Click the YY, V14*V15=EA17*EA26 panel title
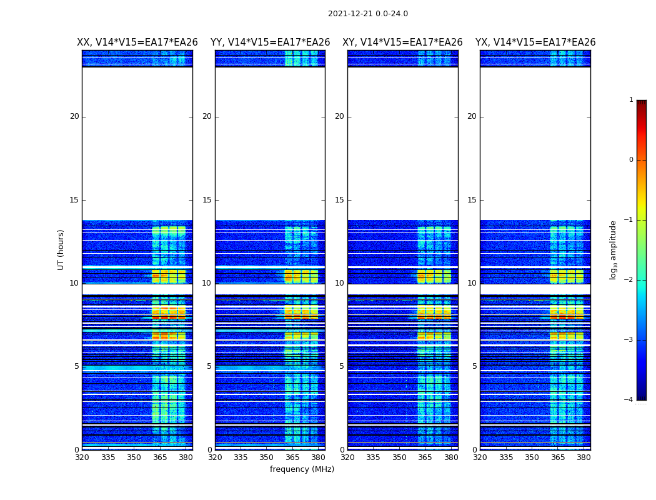The height and width of the screenshot is (500, 656). click(x=271, y=42)
